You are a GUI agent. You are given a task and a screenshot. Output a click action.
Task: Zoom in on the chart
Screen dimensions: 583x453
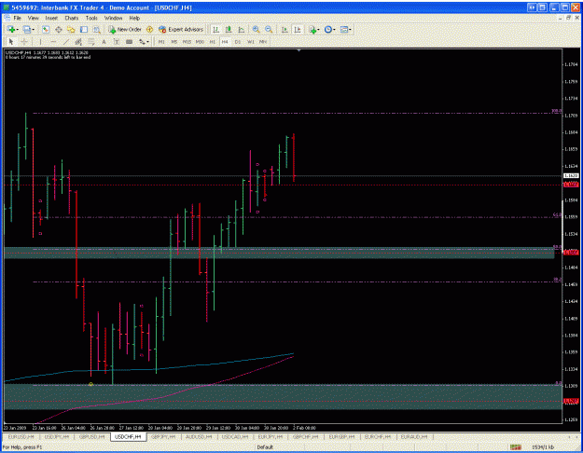click(x=257, y=29)
